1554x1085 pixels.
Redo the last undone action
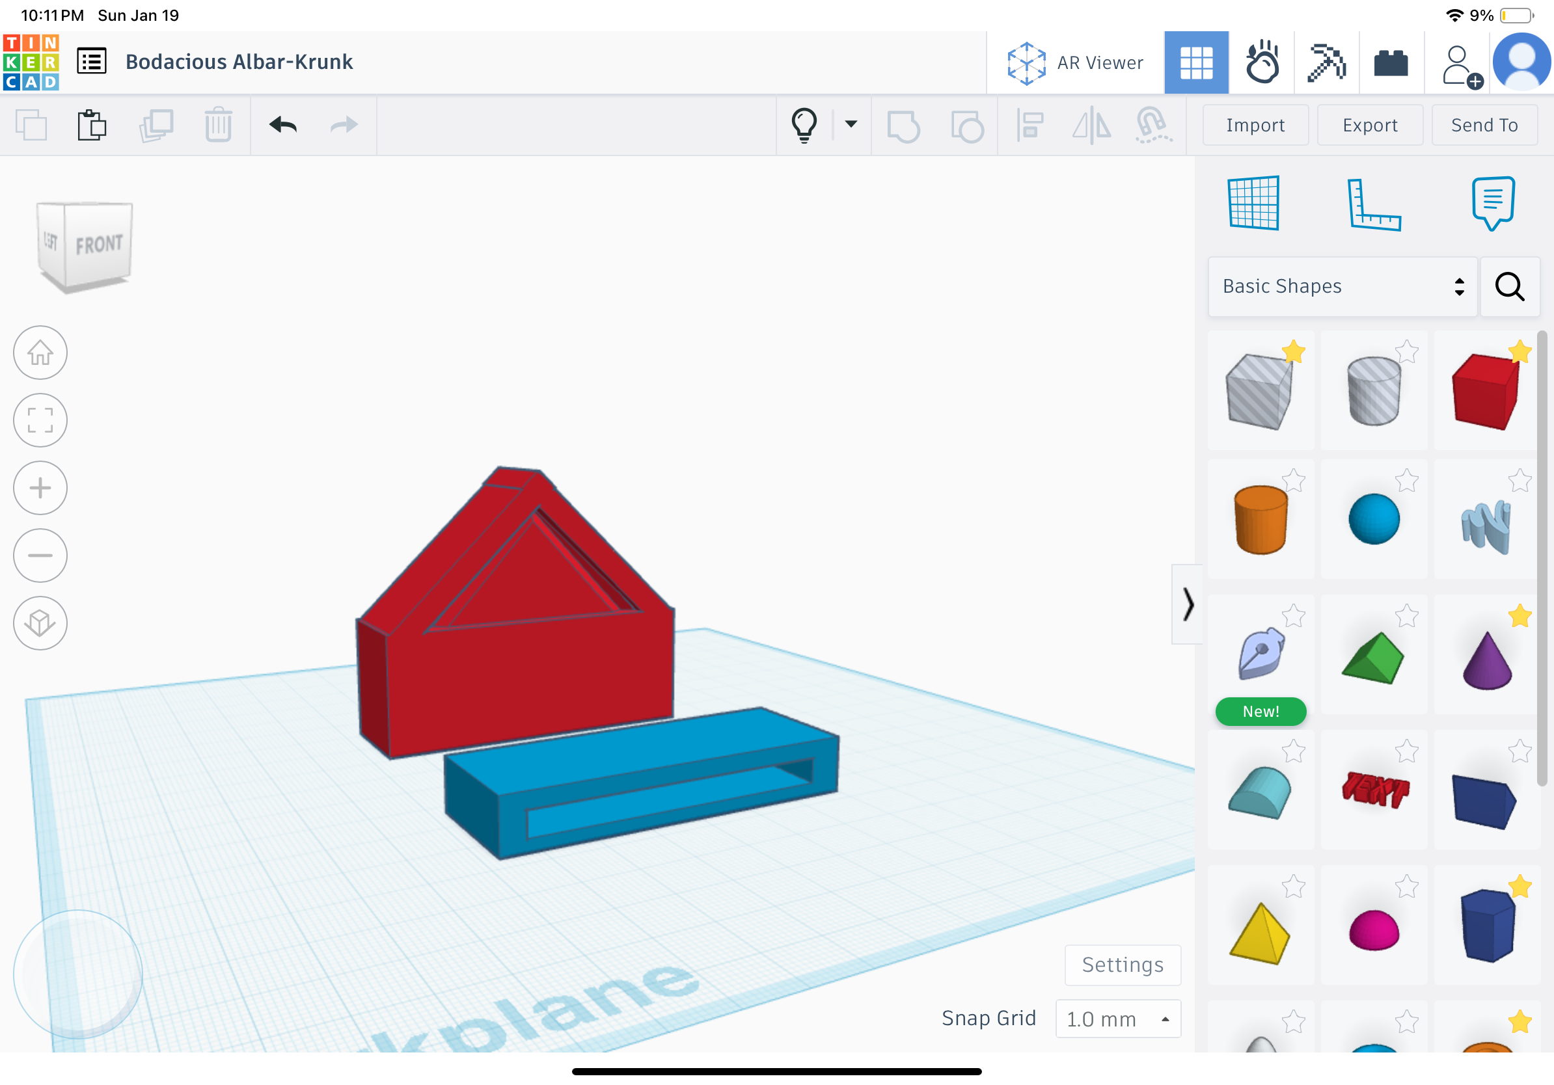(x=344, y=125)
